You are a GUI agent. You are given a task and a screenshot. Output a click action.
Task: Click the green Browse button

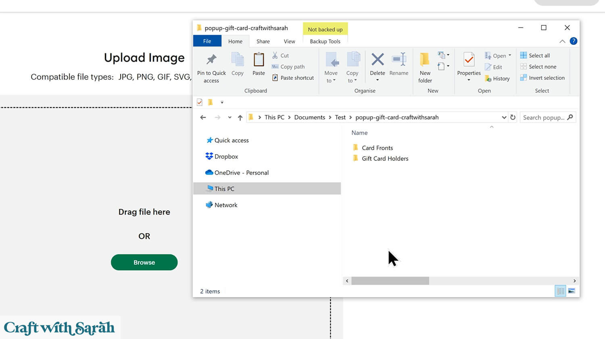(x=144, y=262)
